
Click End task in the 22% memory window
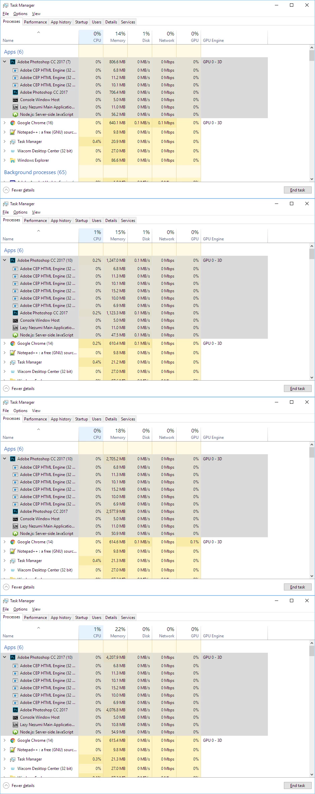(x=298, y=786)
